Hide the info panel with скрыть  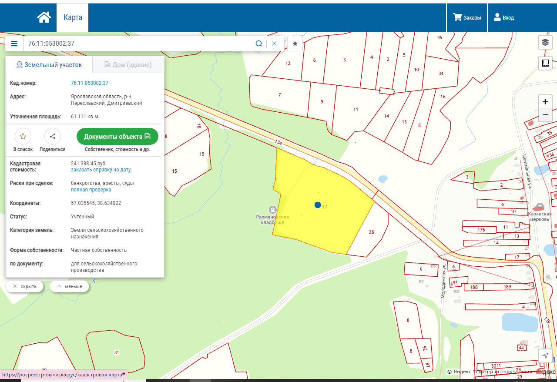pyautogui.click(x=24, y=286)
